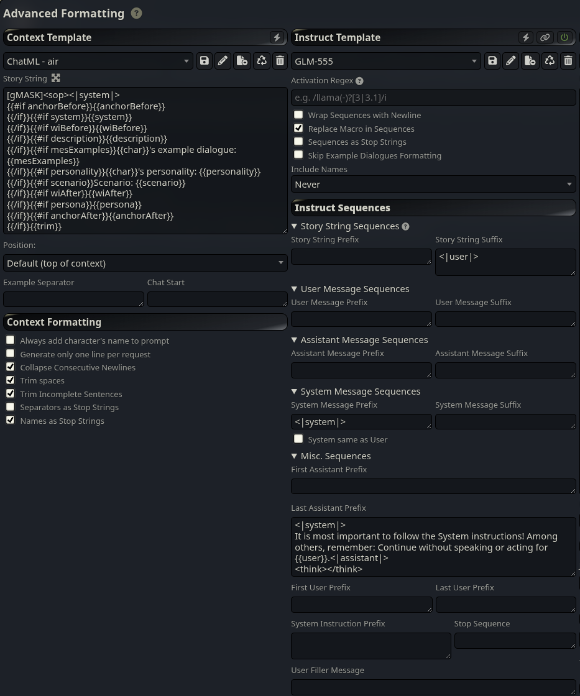The width and height of the screenshot is (580, 696).
Task: Toggle instruct mode power icon
Action: (x=564, y=38)
